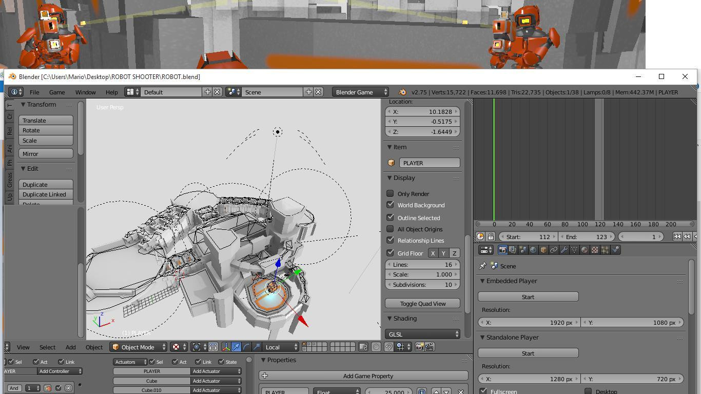Enable the All Object Origins checkbox

click(390, 229)
